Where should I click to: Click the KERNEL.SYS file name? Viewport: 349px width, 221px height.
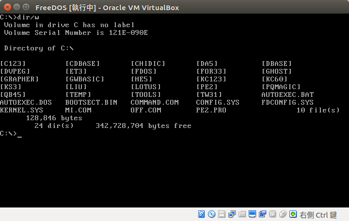click(x=22, y=110)
